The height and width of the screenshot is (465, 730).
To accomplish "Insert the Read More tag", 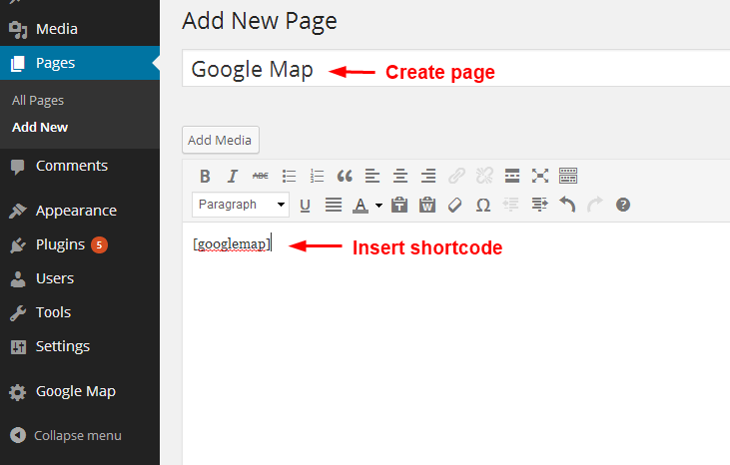I will pyautogui.click(x=512, y=177).
